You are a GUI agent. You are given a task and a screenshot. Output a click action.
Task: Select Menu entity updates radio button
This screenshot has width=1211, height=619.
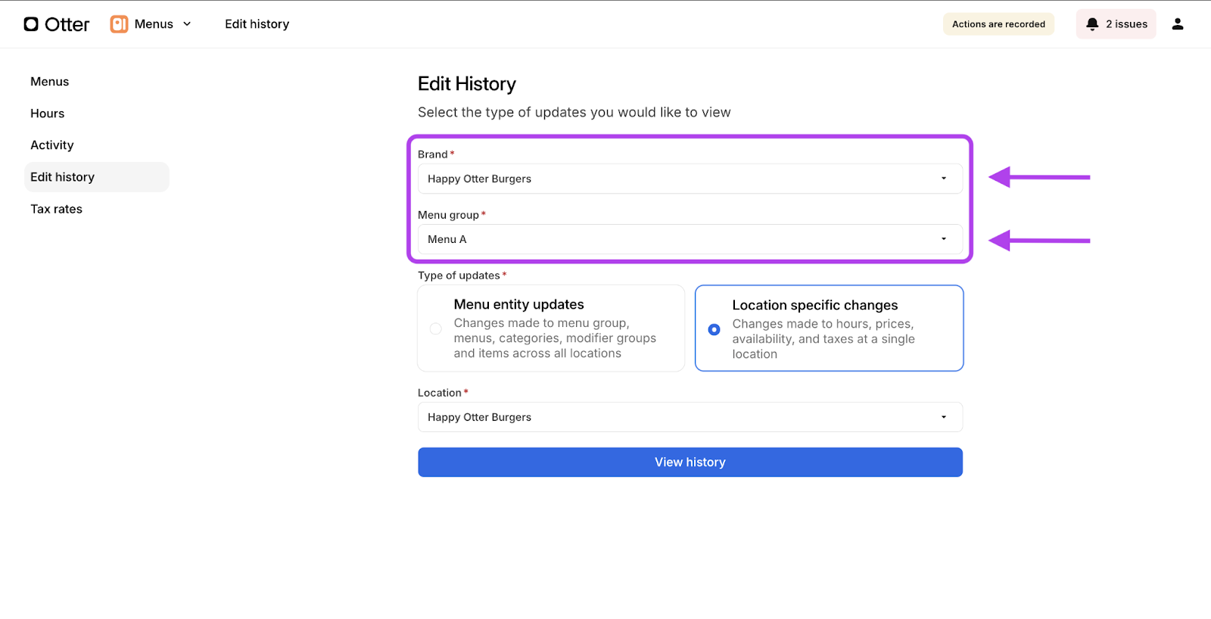(436, 328)
